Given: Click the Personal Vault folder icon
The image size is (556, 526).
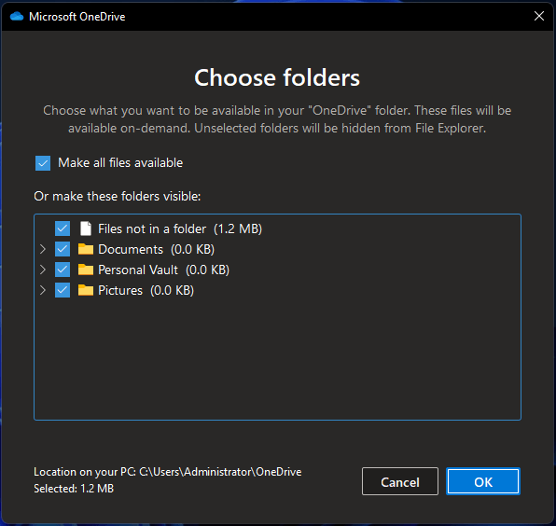Looking at the screenshot, I should click(86, 270).
